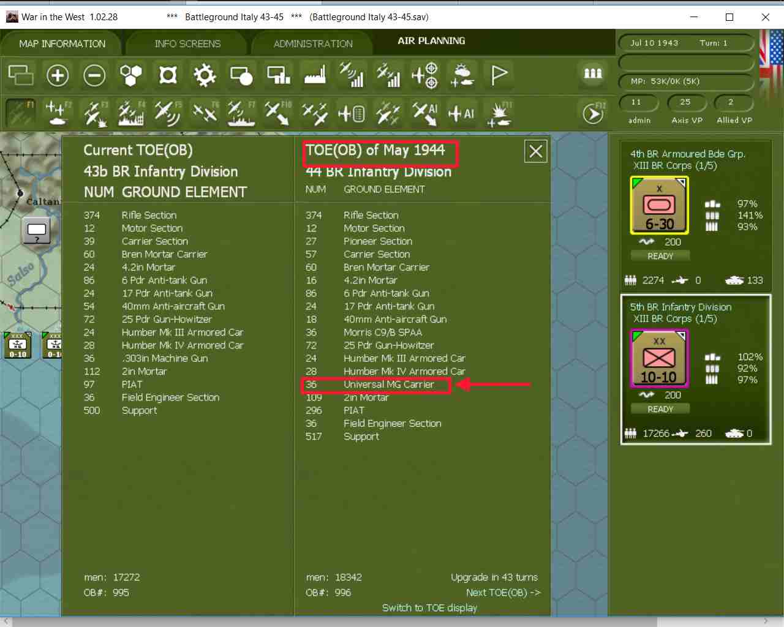Click the F12 next arrow icon
The width and height of the screenshot is (784, 627).
click(x=593, y=113)
